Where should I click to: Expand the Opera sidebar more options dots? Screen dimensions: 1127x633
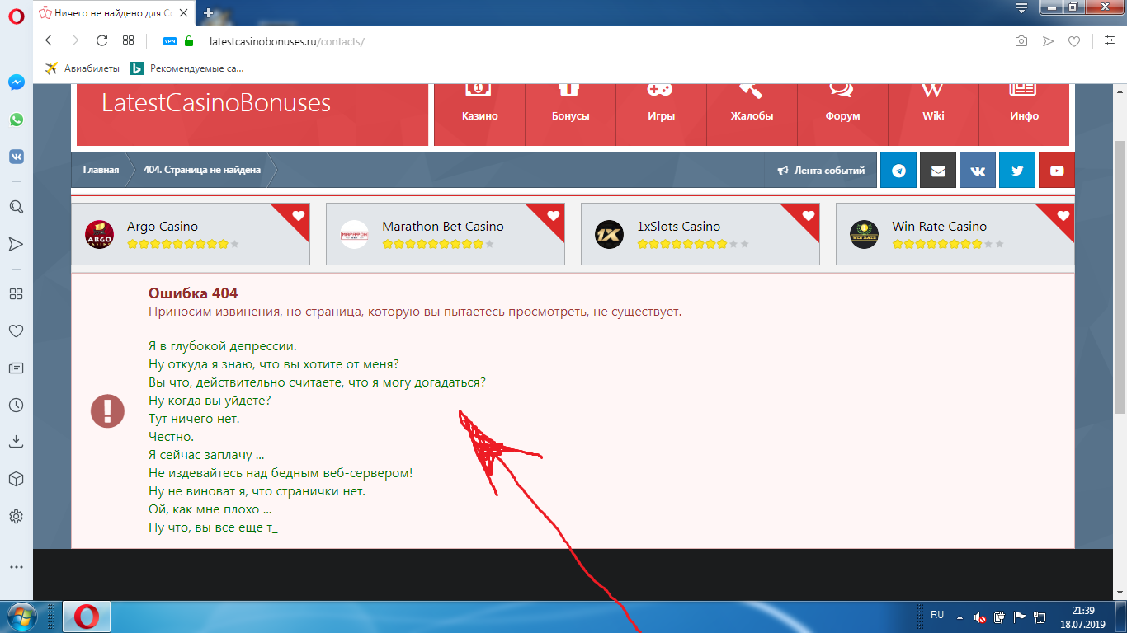[16, 567]
